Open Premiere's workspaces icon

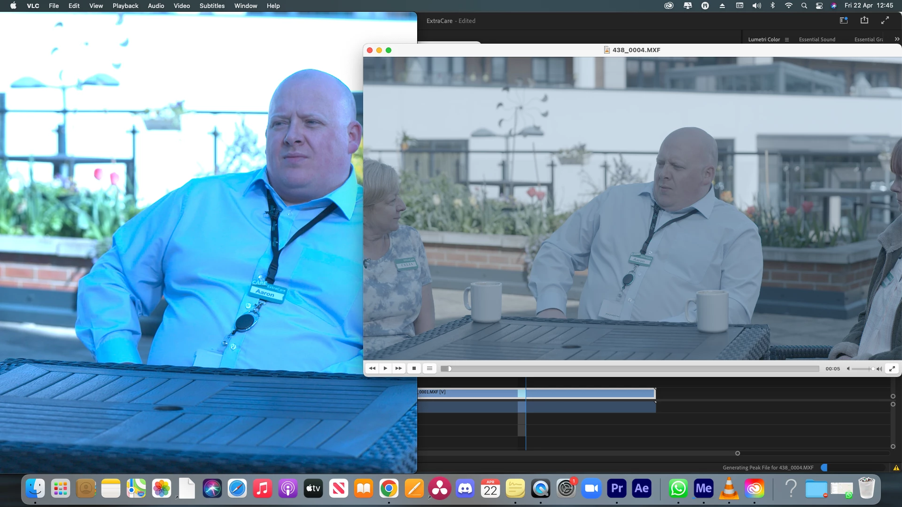pos(844,20)
